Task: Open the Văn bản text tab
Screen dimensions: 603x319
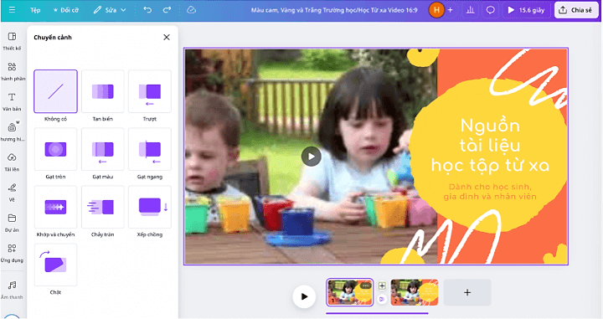Action: click(12, 102)
